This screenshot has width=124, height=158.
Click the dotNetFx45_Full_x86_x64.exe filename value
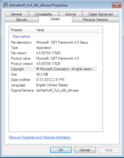pos(57,90)
